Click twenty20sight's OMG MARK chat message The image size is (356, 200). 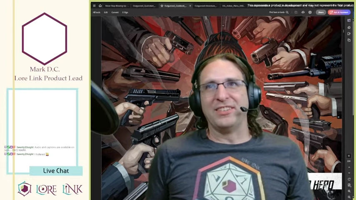coord(39,149)
